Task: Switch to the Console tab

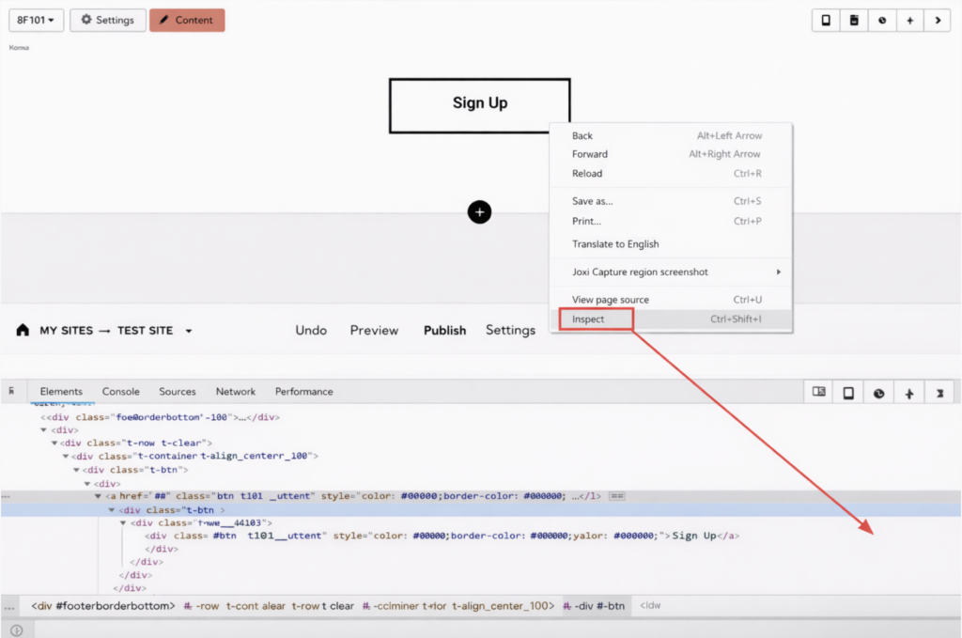Action: tap(121, 392)
